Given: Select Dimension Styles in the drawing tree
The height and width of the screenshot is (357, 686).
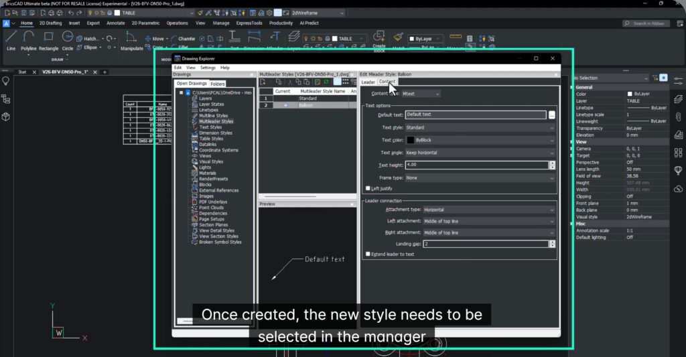Looking at the screenshot, I should [x=215, y=133].
